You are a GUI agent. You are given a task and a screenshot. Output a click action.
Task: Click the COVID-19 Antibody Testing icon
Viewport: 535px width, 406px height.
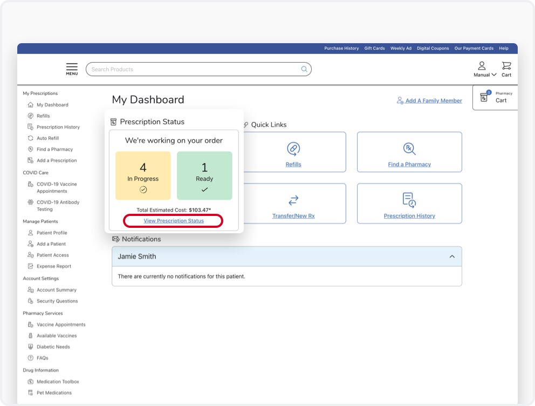[30, 202]
